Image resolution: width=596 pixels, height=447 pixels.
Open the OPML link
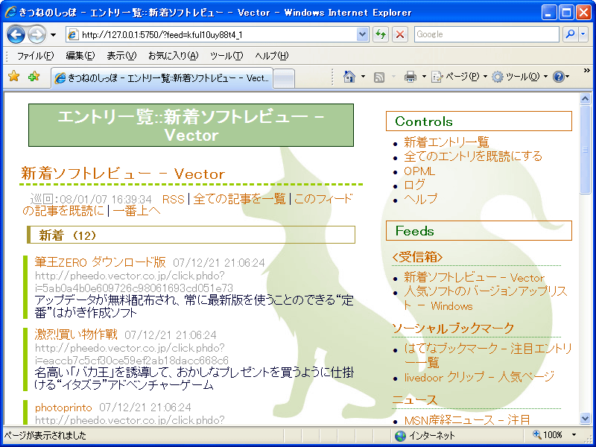(419, 171)
